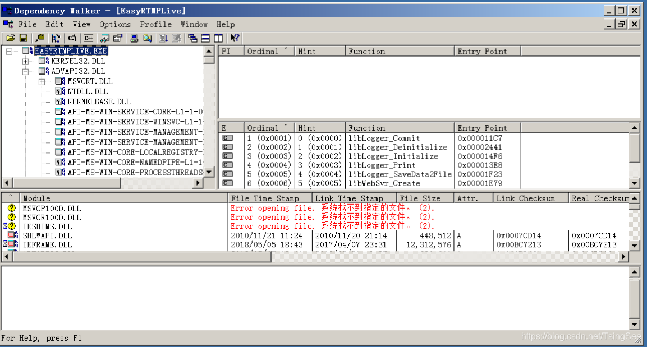This screenshot has height=347, width=647.
Task: Toggle Undecorate C++ Functions toolbar button
Action: 88,38
